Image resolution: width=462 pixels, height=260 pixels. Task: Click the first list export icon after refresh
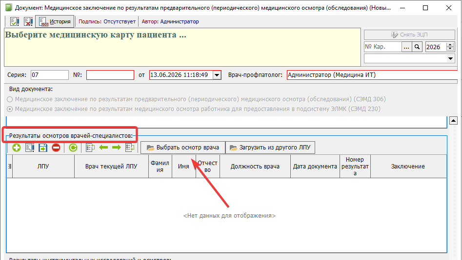(90, 148)
